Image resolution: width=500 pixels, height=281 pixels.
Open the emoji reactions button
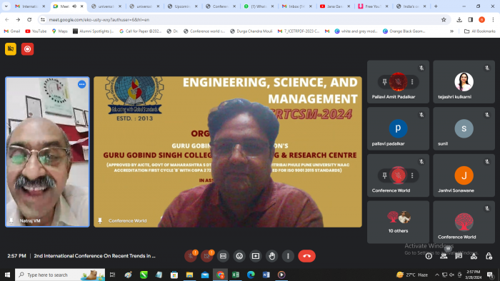[239, 256]
